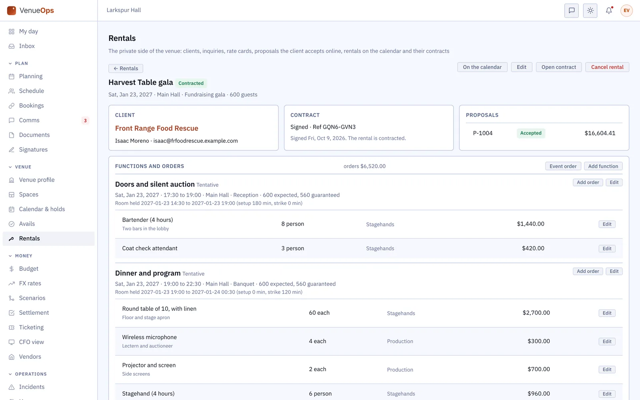
Task: Click On the calendar button
Action: click(482, 67)
